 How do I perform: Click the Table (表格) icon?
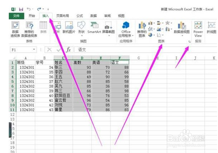click(43, 27)
